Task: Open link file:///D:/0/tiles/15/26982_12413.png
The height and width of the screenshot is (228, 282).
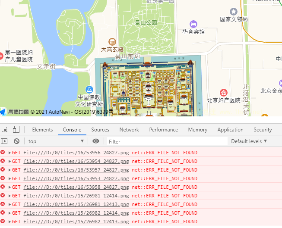Action: (76, 222)
